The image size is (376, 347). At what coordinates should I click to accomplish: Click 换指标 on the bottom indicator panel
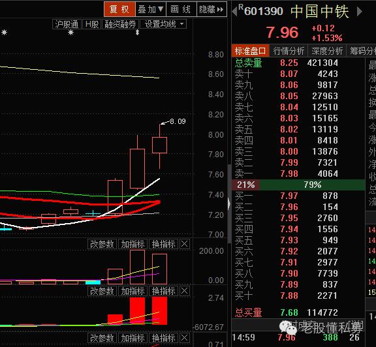coord(164,338)
